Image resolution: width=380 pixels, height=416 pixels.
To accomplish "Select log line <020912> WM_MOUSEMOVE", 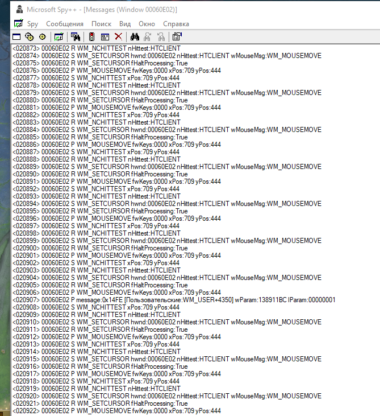I will coord(117,337).
